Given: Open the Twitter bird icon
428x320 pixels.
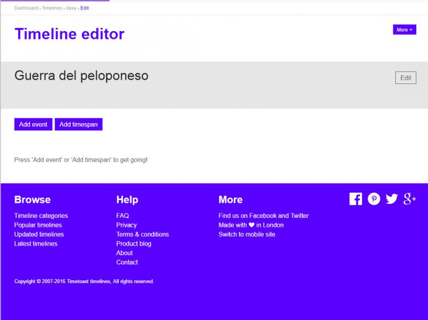Looking at the screenshot, I should pos(392,199).
